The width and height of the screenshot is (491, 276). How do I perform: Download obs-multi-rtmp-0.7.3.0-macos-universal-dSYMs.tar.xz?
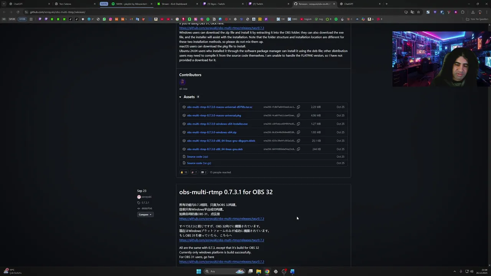click(x=219, y=107)
